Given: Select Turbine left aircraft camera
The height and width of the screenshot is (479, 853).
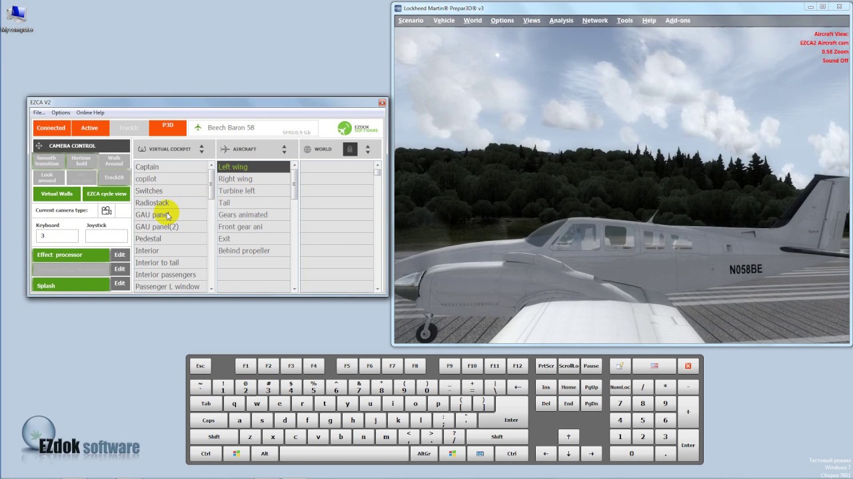Looking at the screenshot, I should pyautogui.click(x=253, y=191).
